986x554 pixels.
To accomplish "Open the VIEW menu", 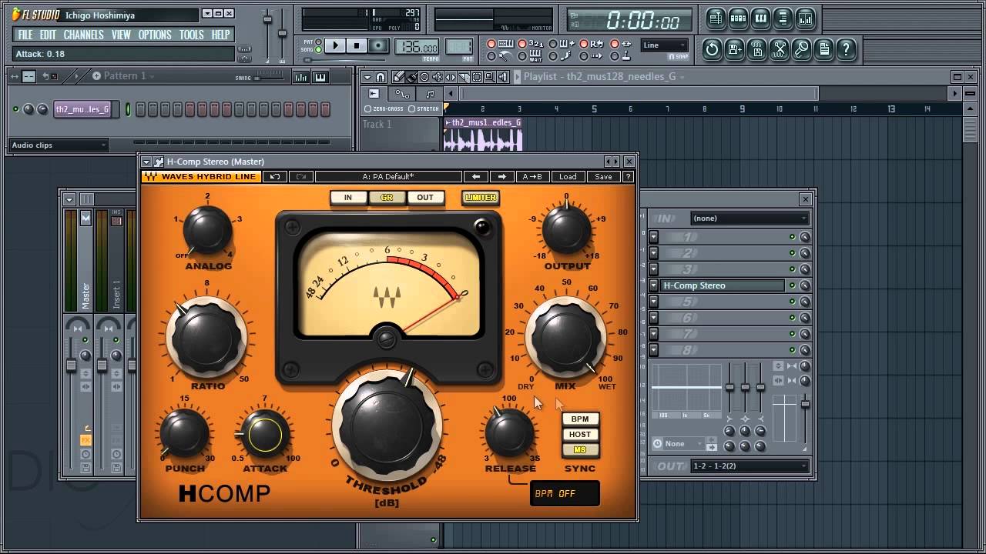I will [x=121, y=35].
